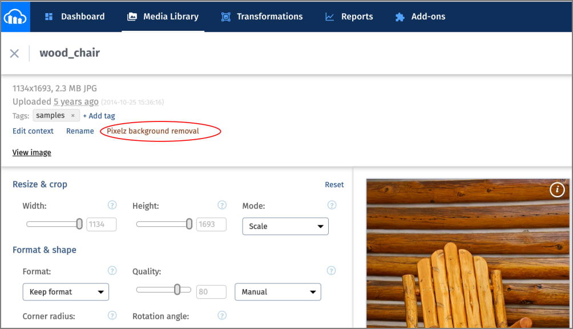573x329 pixels.
Task: Click the '1134x1693, 2.3 MB JPG' text
Action: click(55, 88)
